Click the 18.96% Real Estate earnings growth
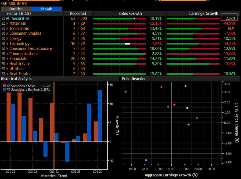This screenshot has height=179, width=241. coord(230,74)
